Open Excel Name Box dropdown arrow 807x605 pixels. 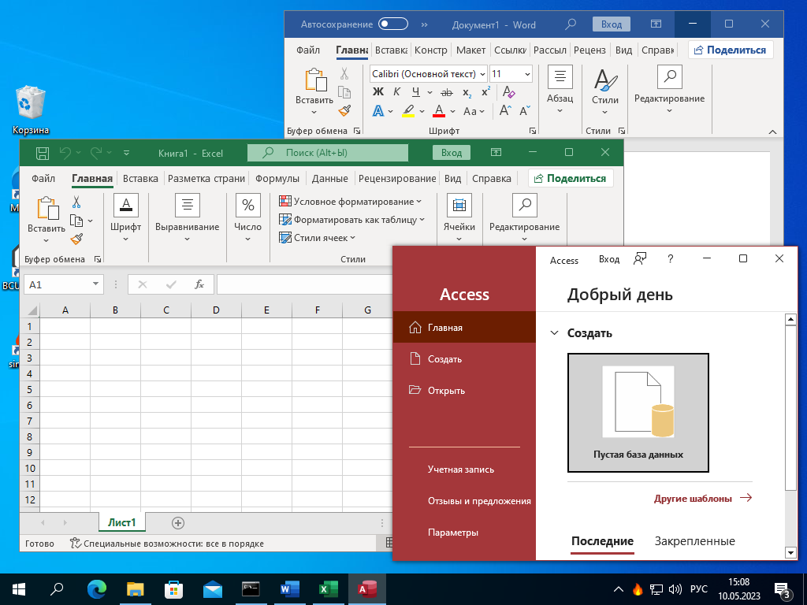pyautogui.click(x=95, y=284)
